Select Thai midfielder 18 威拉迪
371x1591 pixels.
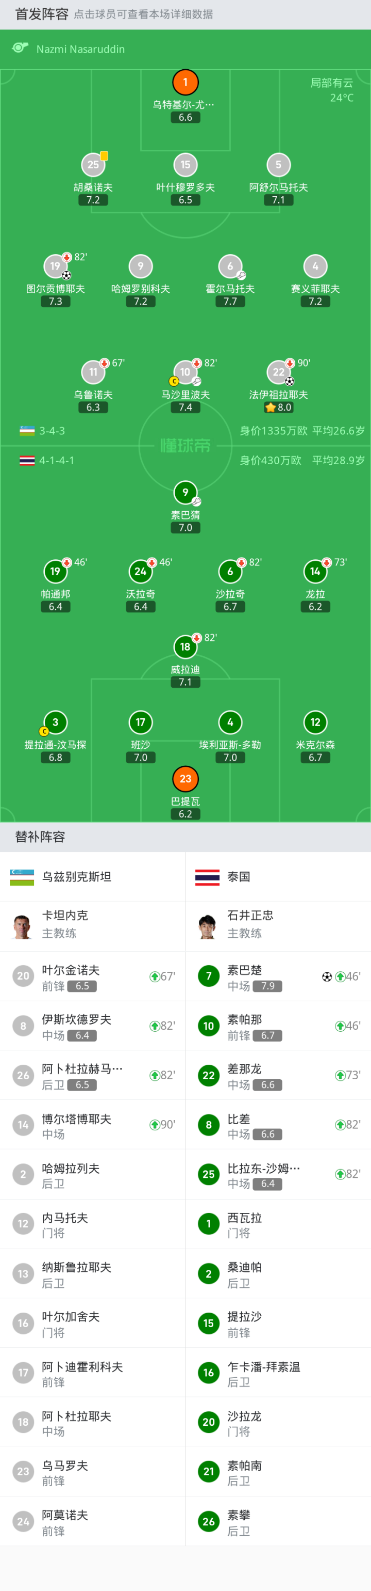pyautogui.click(x=185, y=647)
